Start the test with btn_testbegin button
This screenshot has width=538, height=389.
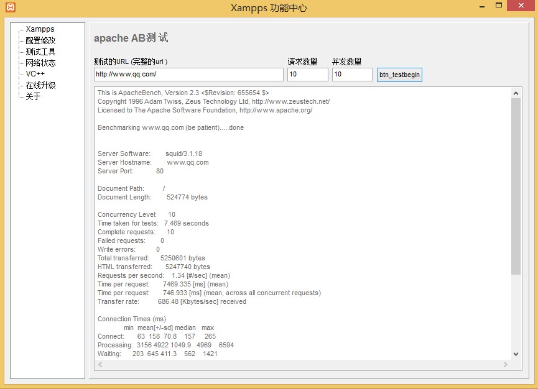point(399,75)
